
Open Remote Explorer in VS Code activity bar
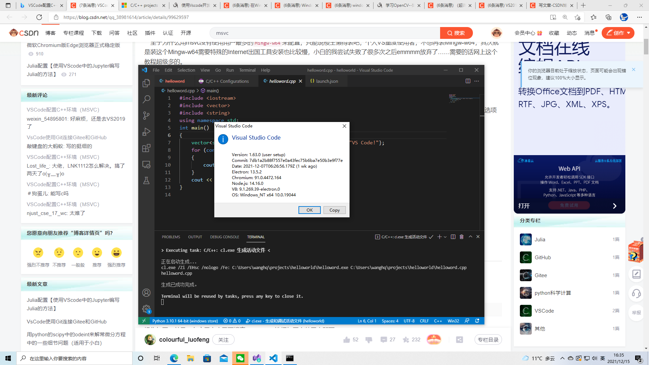coord(146,165)
